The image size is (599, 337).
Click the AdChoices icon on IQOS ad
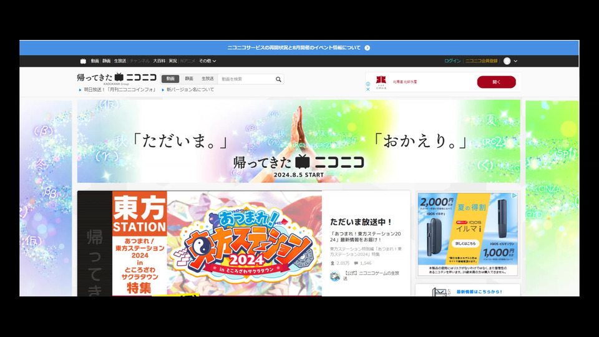pos(514,195)
